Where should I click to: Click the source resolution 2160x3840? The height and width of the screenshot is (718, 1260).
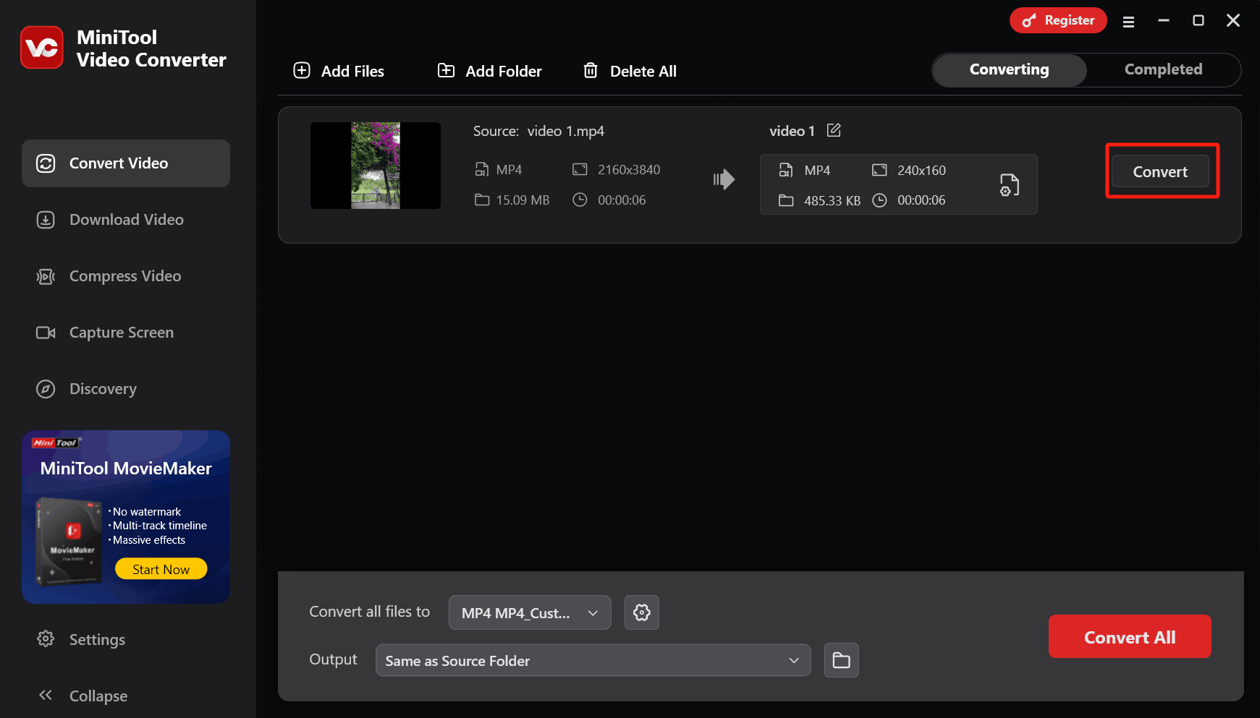(629, 170)
